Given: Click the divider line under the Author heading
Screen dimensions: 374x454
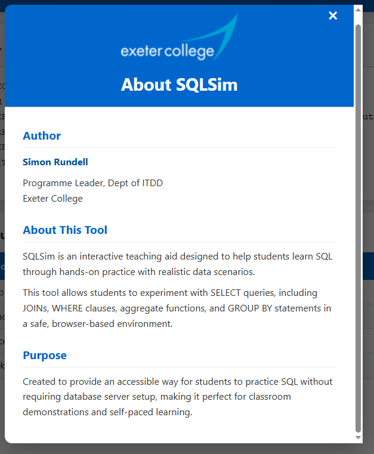Looking at the screenshot, I should click(x=179, y=147).
